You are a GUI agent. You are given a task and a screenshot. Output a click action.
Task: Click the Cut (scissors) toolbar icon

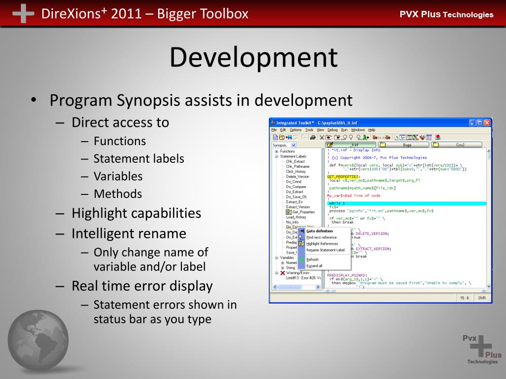[x=321, y=138]
